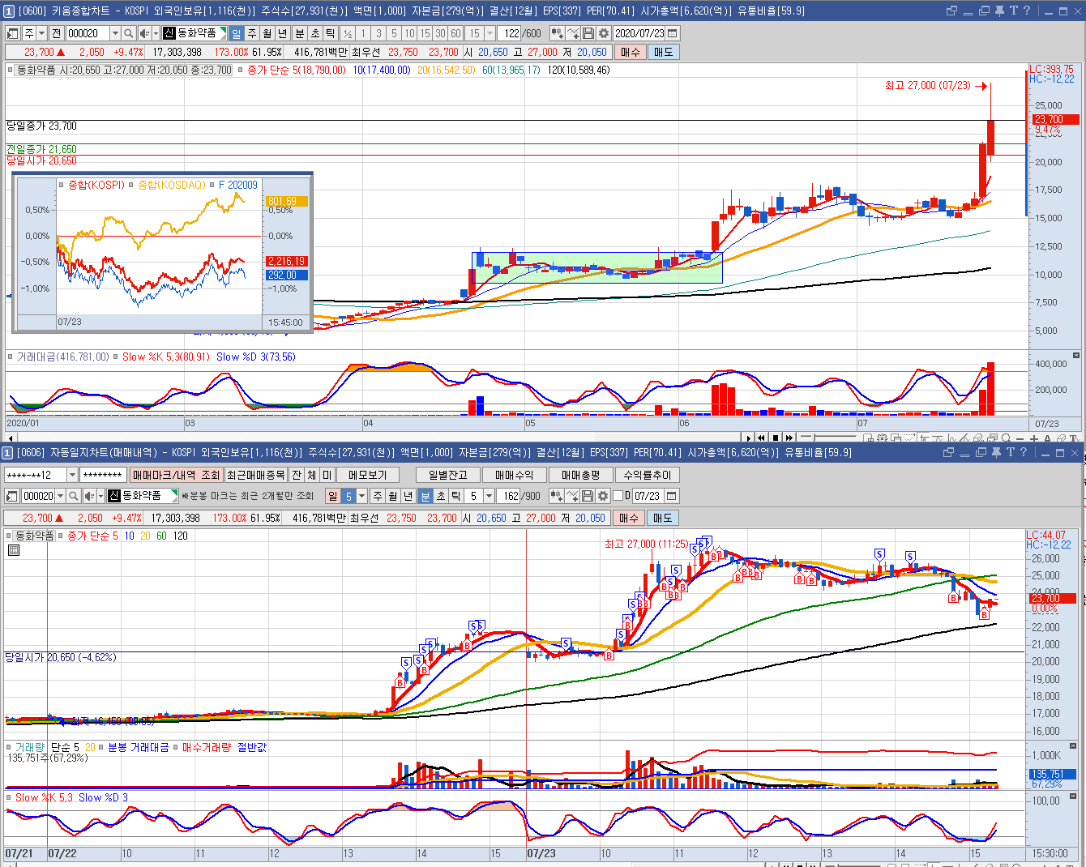
Task: Click 전 button beside the market dropdown
Action: click(x=56, y=33)
